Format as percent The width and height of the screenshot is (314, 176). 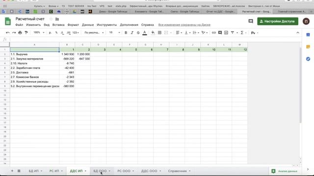pos(56,33)
